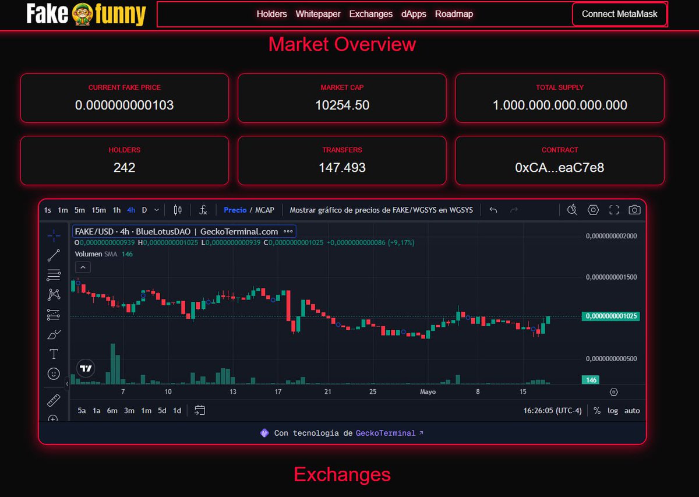Open the Holders nav link
The image size is (699, 497).
(272, 14)
